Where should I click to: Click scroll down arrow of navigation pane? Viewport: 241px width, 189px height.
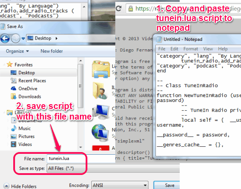[80, 147]
